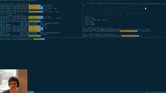Screen dimensions: 166x93
Task: Click the '1 file changed, 1 insertion(+)' line
Action: [x=13, y=15]
